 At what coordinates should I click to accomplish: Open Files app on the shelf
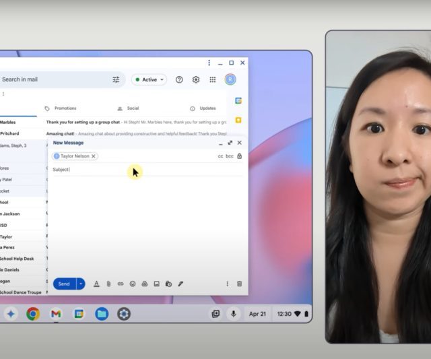click(x=102, y=314)
